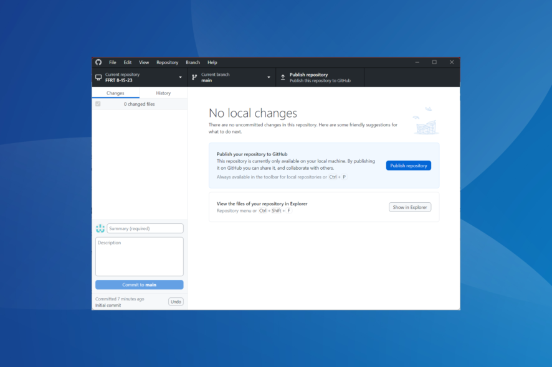
Task: Click the Summary (required) input field
Action: point(145,228)
